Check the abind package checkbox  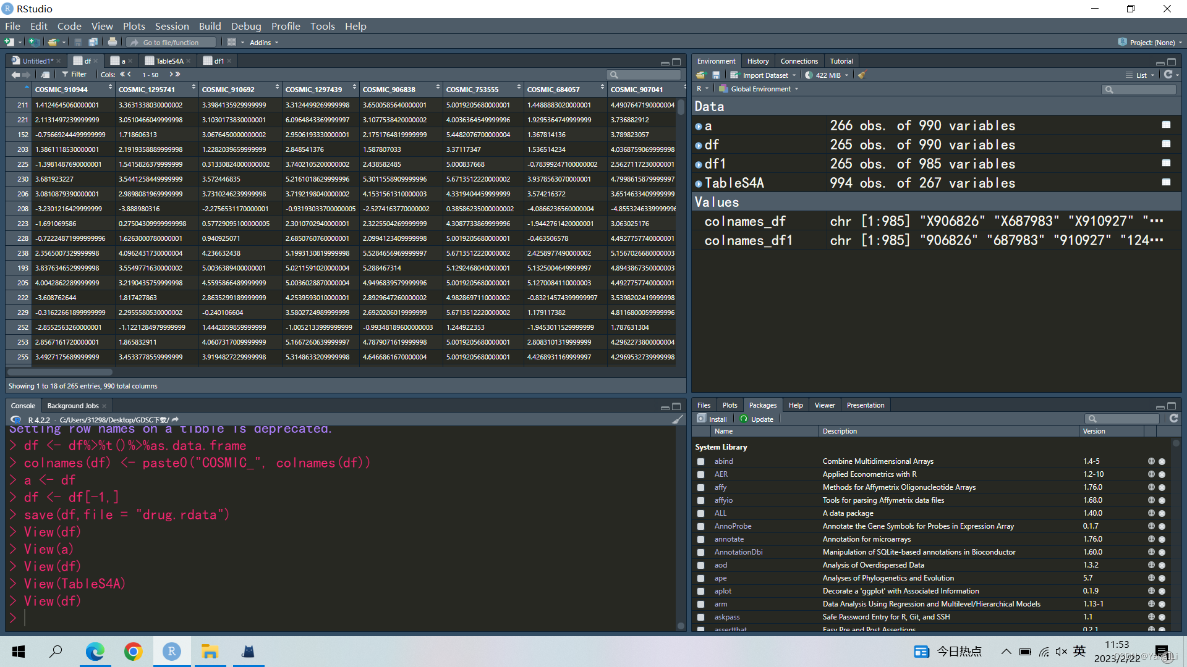coord(700,461)
